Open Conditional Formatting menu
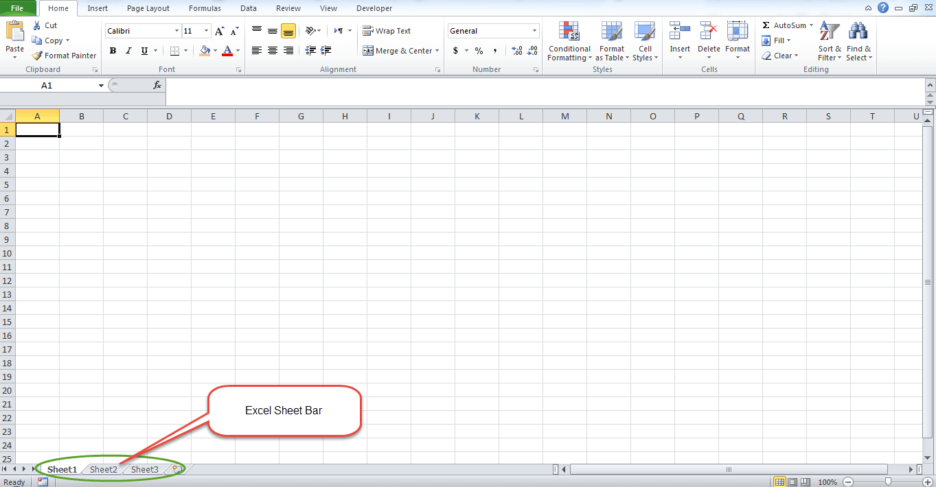The image size is (936, 487). [569, 41]
